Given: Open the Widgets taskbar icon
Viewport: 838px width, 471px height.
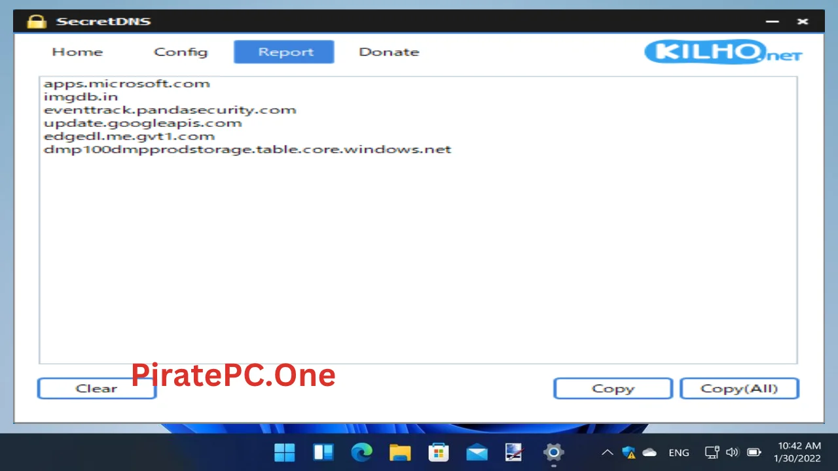Looking at the screenshot, I should [323, 452].
